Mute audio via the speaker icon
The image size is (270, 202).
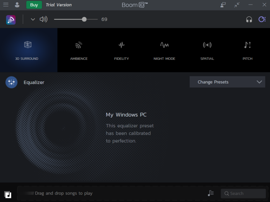[44, 19]
